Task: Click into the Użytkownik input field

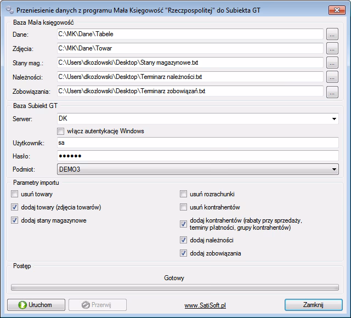Action: click(197, 143)
